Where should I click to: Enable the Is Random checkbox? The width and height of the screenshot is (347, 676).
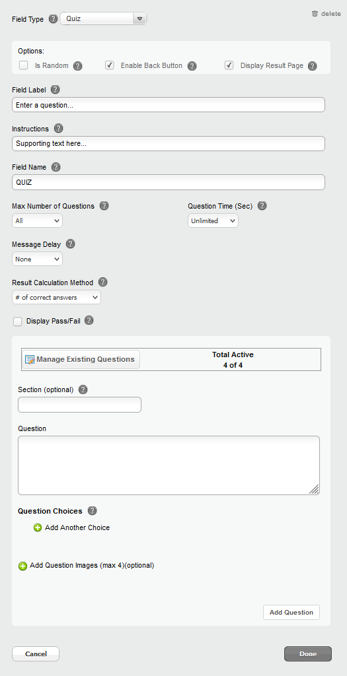pos(23,65)
